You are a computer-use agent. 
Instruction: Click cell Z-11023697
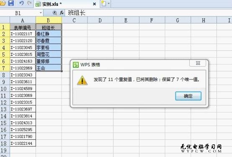click(23, 109)
